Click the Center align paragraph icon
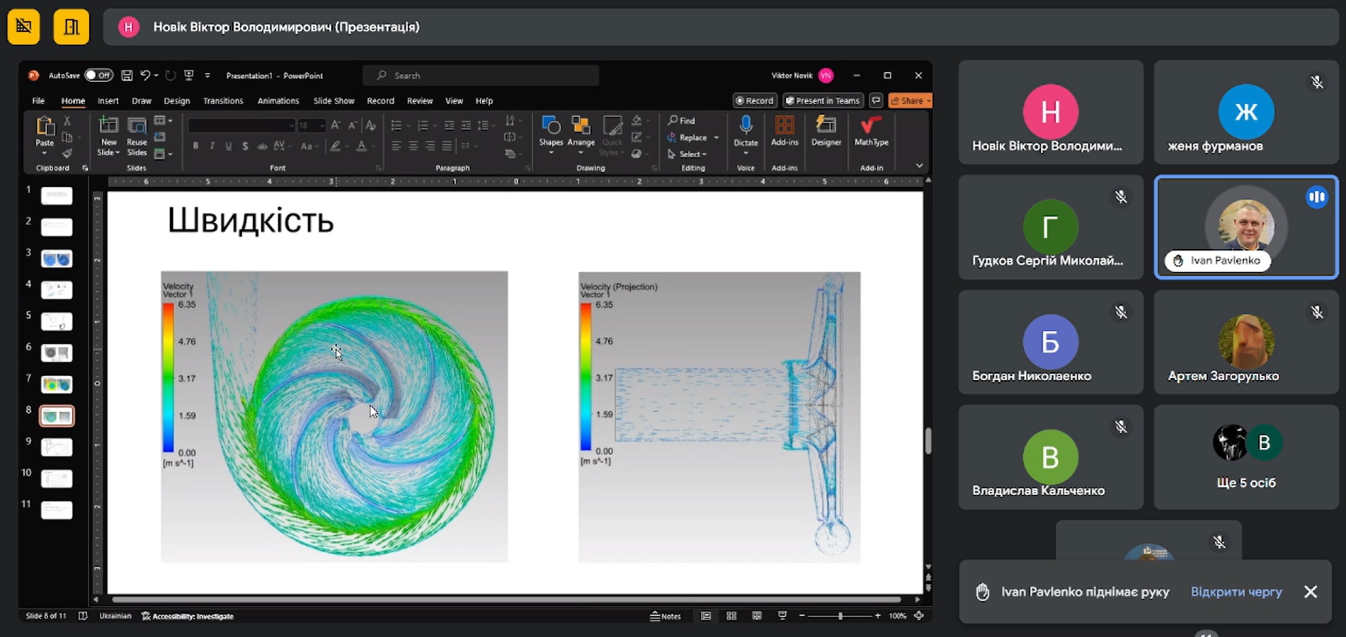 [x=413, y=146]
